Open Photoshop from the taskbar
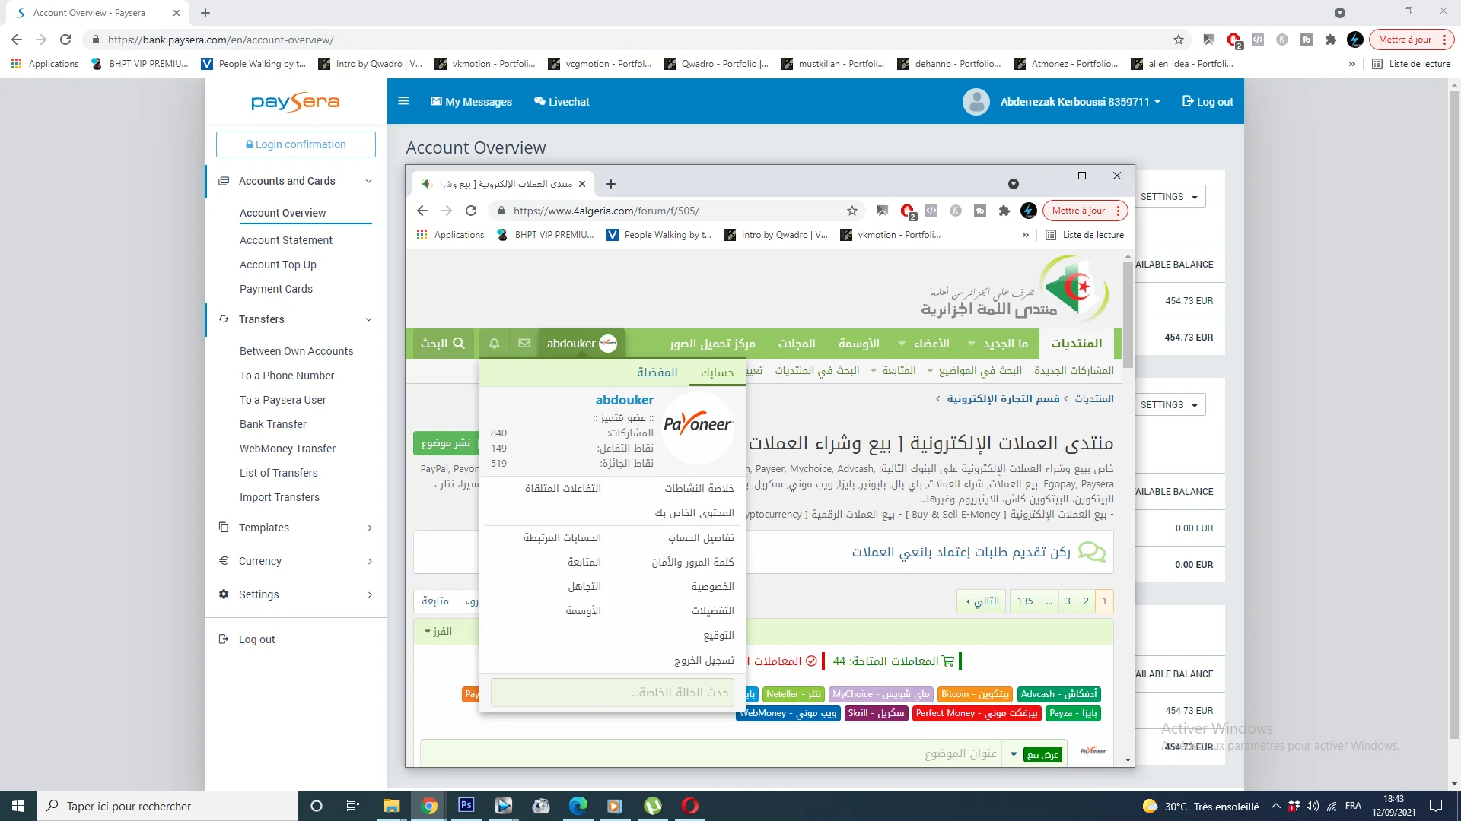Screen dimensions: 1461x821 (x=466, y=805)
